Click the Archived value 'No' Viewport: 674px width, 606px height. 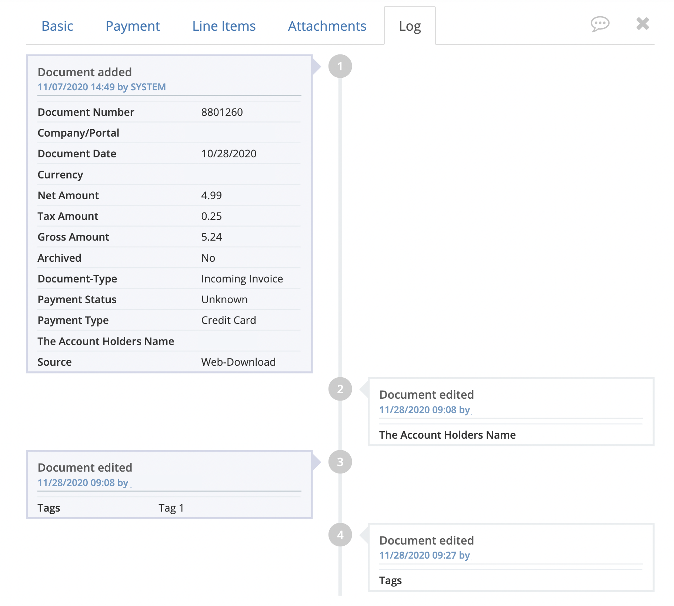pyautogui.click(x=208, y=258)
